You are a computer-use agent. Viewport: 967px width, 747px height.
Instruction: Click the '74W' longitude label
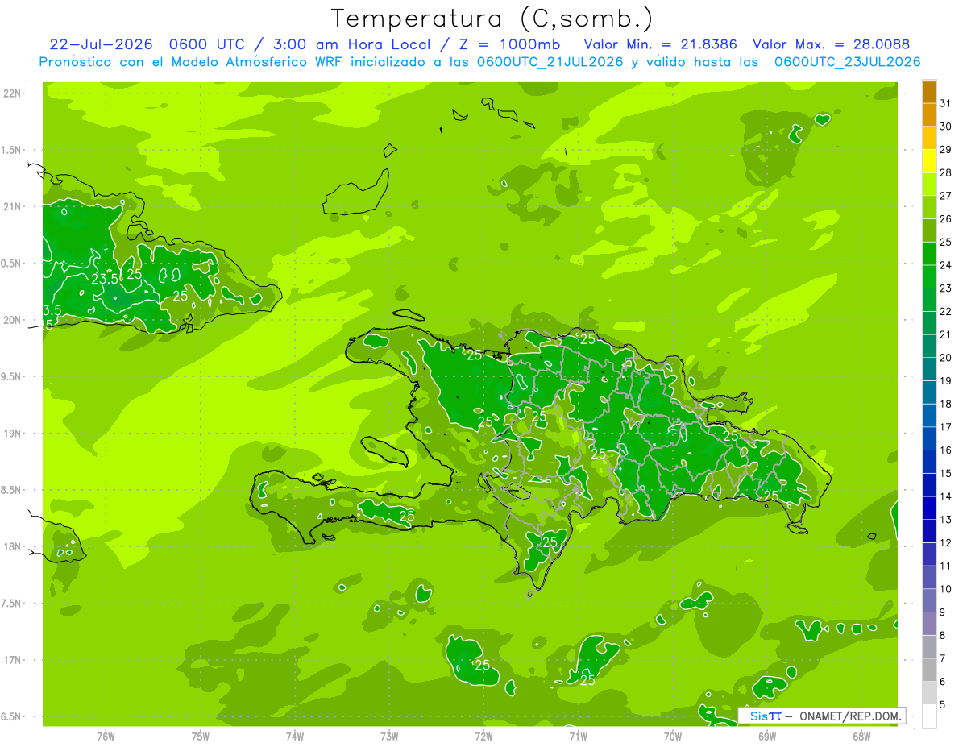(295, 736)
